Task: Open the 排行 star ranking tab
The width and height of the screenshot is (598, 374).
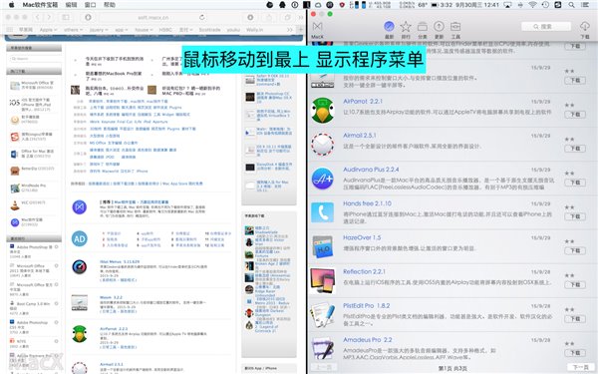Action: click(406, 30)
